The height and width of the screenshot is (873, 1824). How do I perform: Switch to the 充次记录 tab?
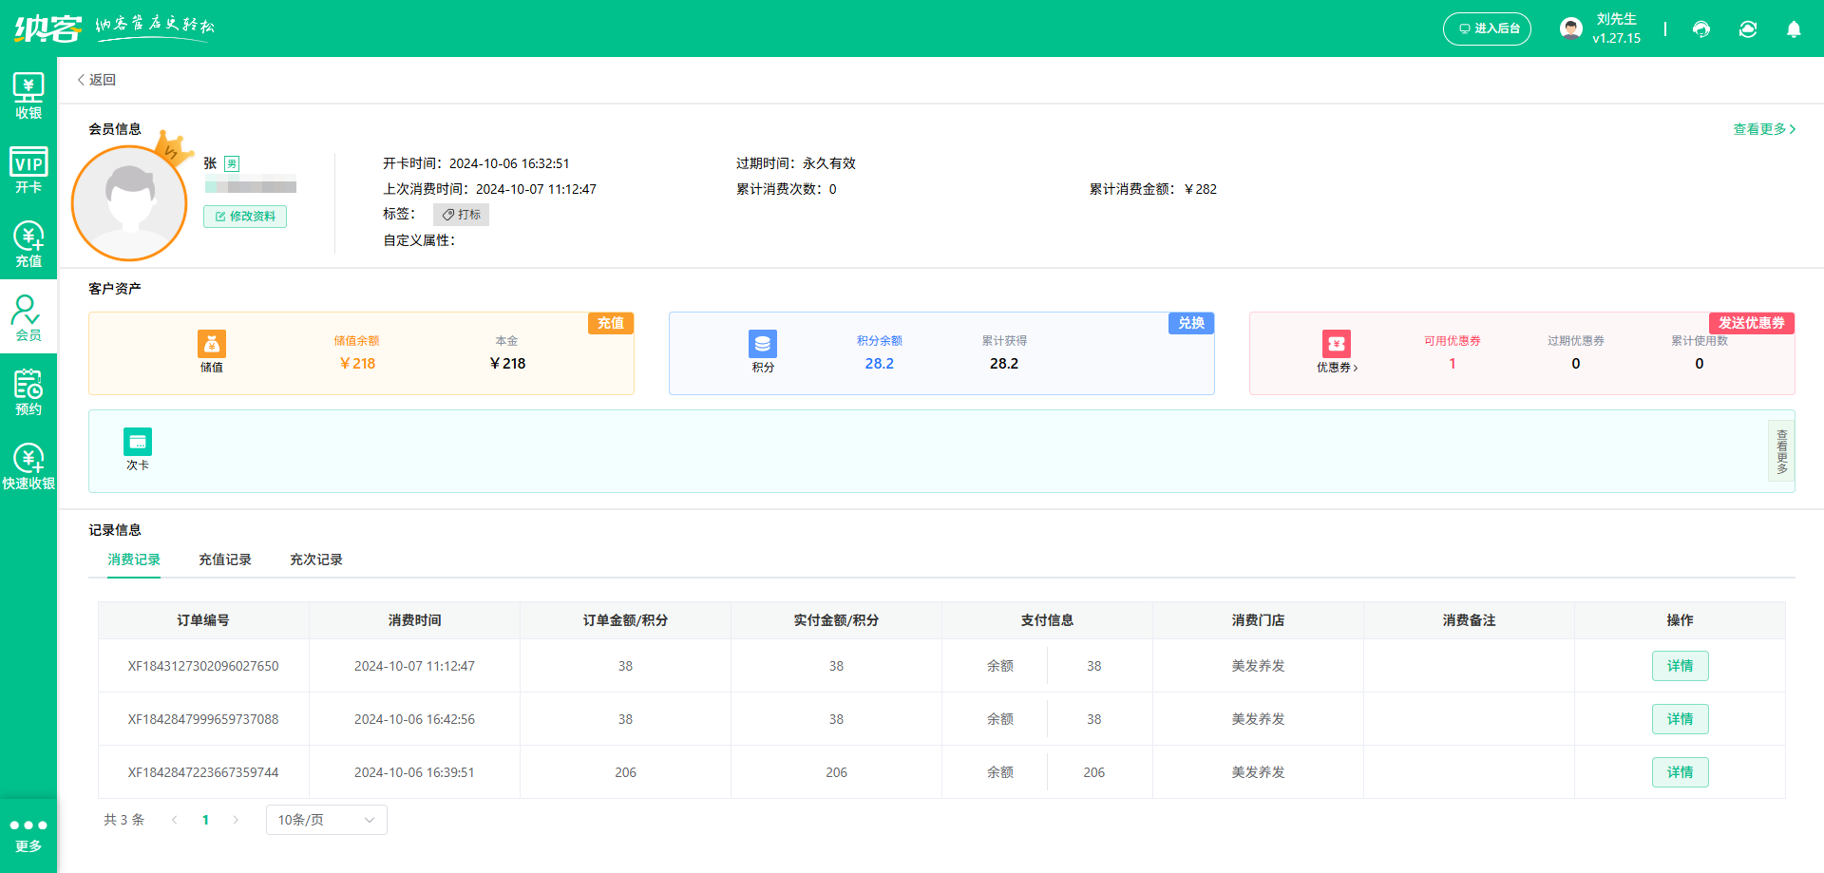[316, 560]
